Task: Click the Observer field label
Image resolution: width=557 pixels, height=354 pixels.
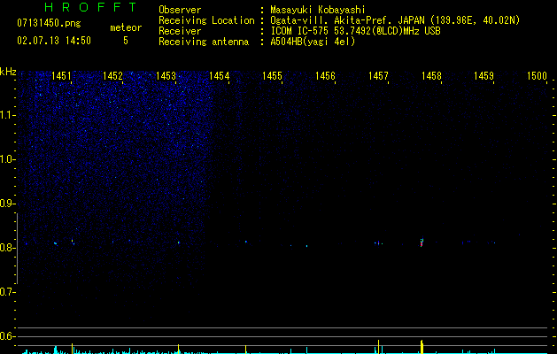Action: click(x=180, y=10)
